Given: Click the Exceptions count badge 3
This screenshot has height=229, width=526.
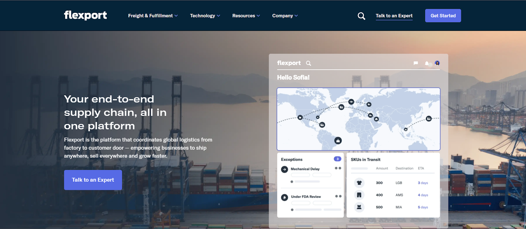Looking at the screenshot, I should click(x=337, y=159).
